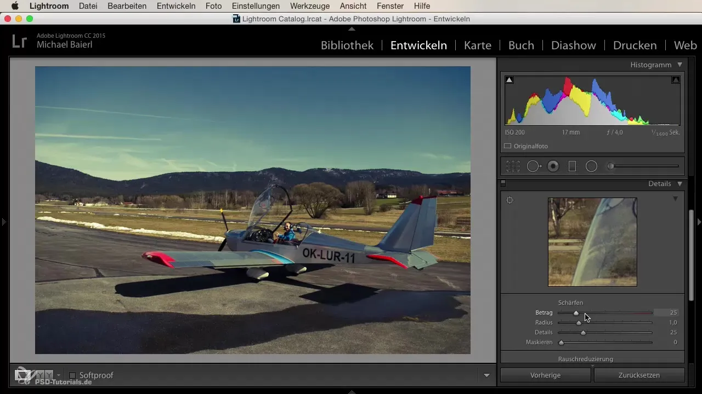
Task: Click the Zurücksetzen button
Action: pos(639,375)
